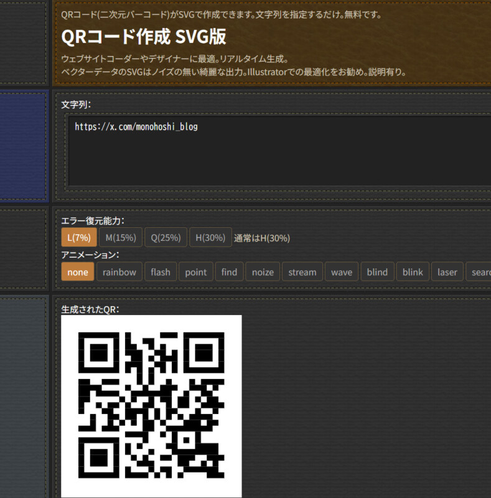
Task: Click the 文字列: label
Action: click(x=76, y=105)
